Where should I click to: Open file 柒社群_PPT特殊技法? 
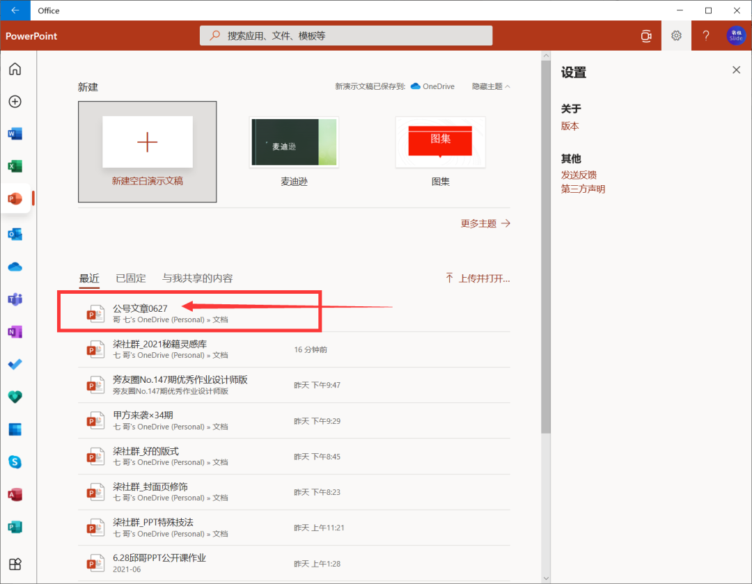click(x=294, y=528)
